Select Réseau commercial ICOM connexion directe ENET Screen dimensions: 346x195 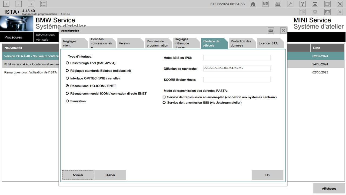coord(67,93)
